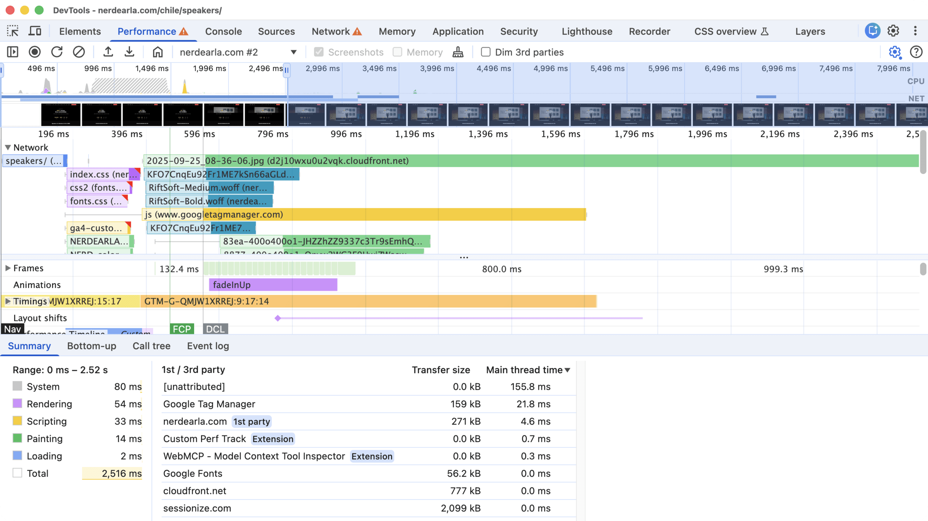Switch to the Bottom-up tab

pos(91,346)
